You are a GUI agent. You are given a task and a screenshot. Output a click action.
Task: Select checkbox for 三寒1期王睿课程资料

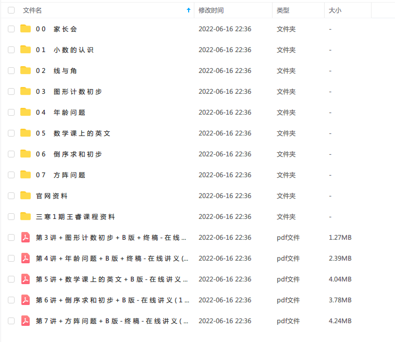[x=11, y=217]
